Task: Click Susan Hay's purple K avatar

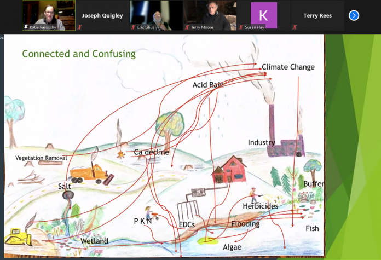Action: (x=263, y=15)
